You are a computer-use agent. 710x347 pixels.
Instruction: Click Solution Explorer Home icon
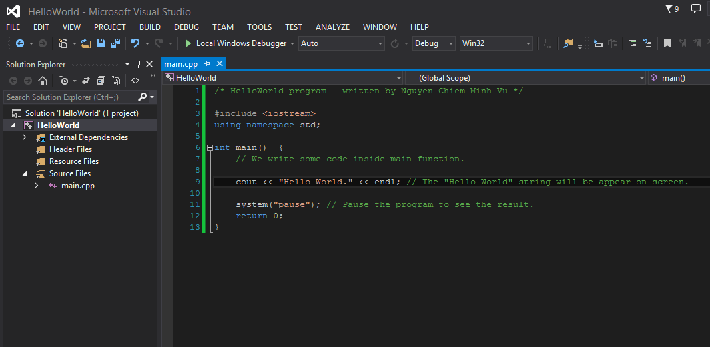pos(43,81)
